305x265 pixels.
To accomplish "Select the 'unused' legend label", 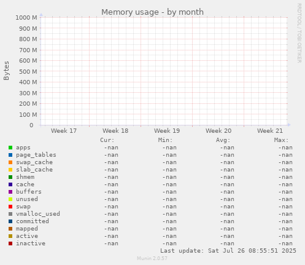I will point(27,199).
